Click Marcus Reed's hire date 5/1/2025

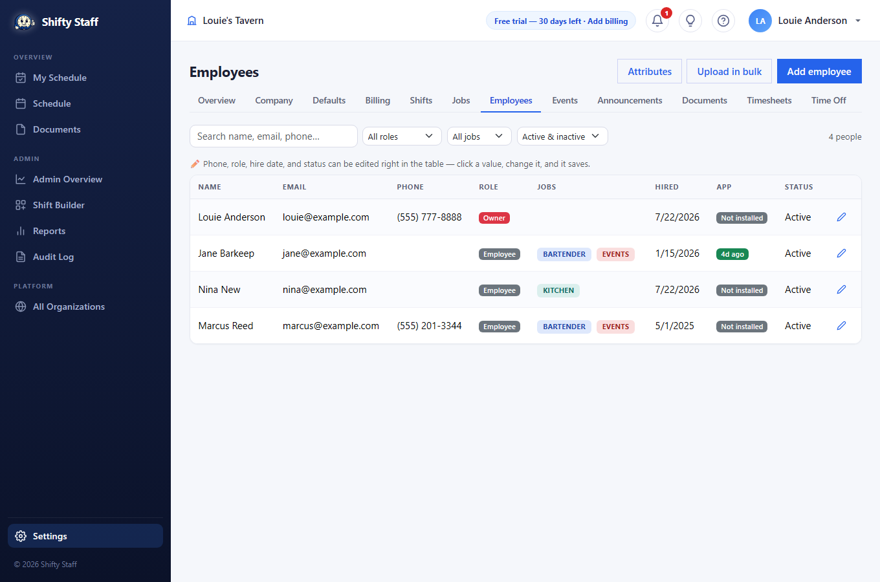coord(675,326)
